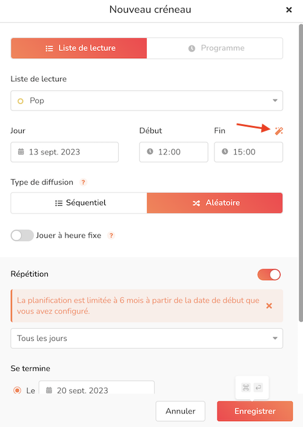Click the help icon beside Type de diffusion

(84, 182)
